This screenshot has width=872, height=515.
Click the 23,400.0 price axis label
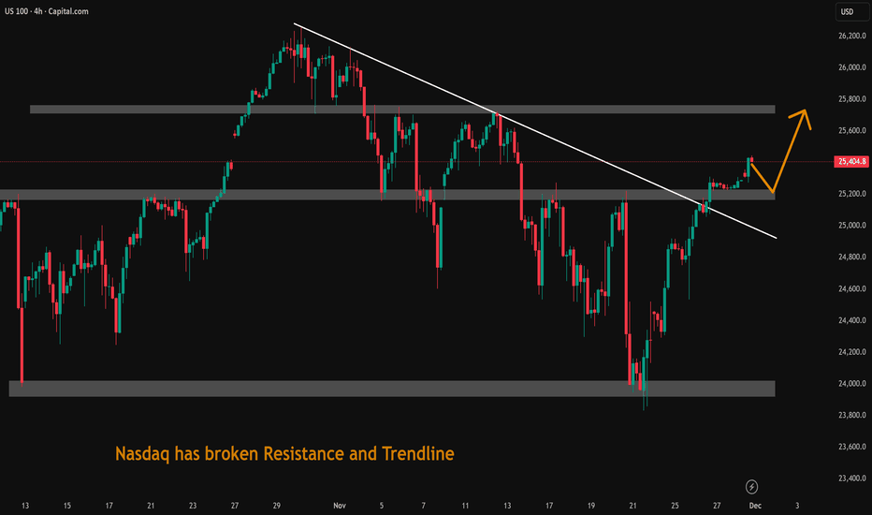(x=850, y=478)
